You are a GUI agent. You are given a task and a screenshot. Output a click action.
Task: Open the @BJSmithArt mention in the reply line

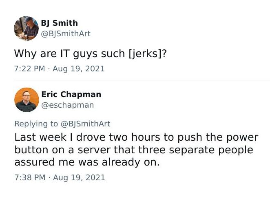click(85, 124)
